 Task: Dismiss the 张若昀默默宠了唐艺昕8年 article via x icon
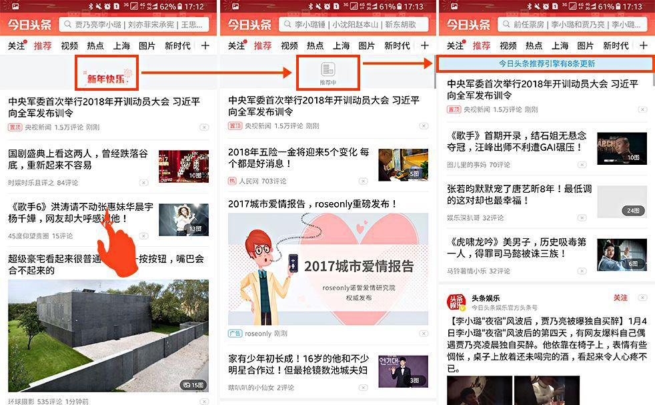tap(582, 218)
